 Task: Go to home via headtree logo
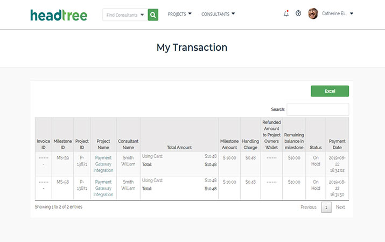(x=59, y=15)
